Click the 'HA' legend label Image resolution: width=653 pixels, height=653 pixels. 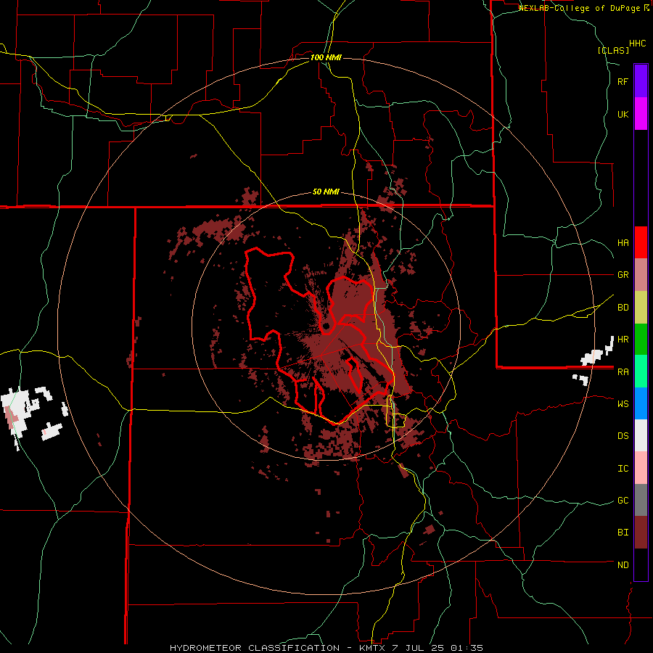tap(623, 243)
